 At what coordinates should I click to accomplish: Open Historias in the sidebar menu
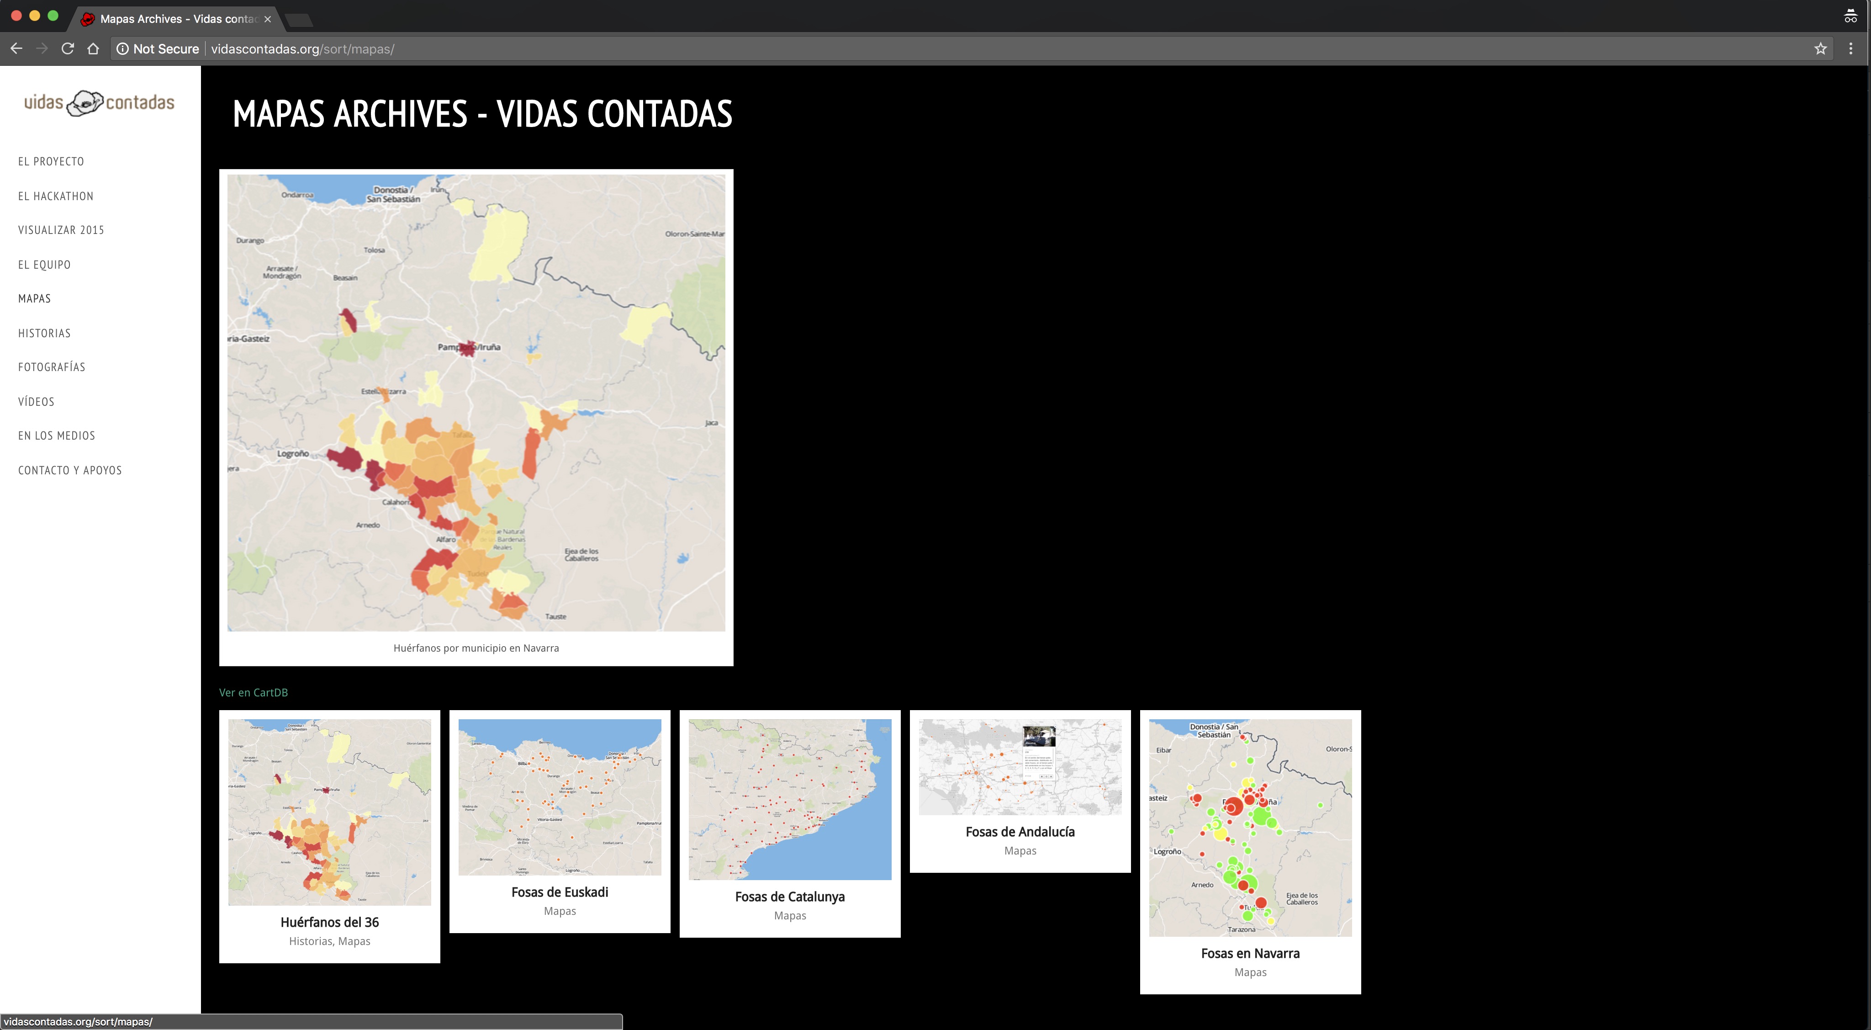(44, 334)
